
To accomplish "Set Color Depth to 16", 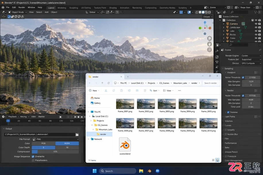I will (x=67, y=148).
